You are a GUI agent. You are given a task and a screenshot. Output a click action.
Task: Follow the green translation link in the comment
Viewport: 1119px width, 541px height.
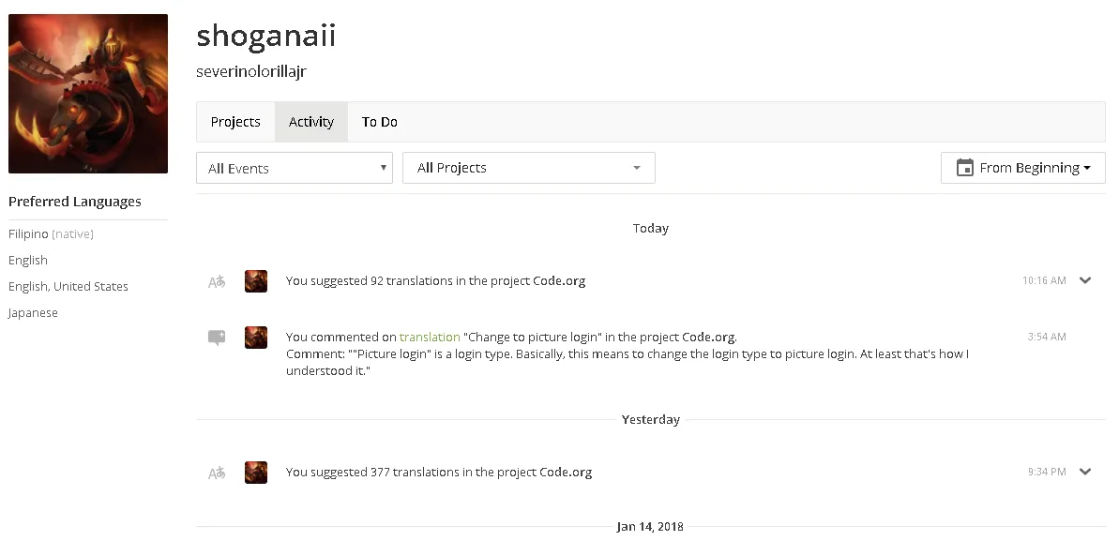coord(430,337)
